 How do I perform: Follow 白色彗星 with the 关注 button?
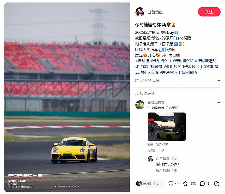point(209,12)
